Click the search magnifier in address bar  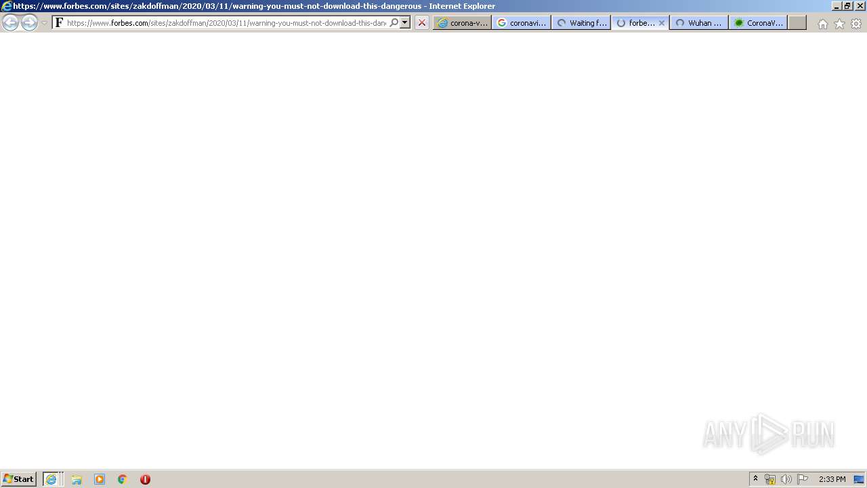(x=394, y=22)
